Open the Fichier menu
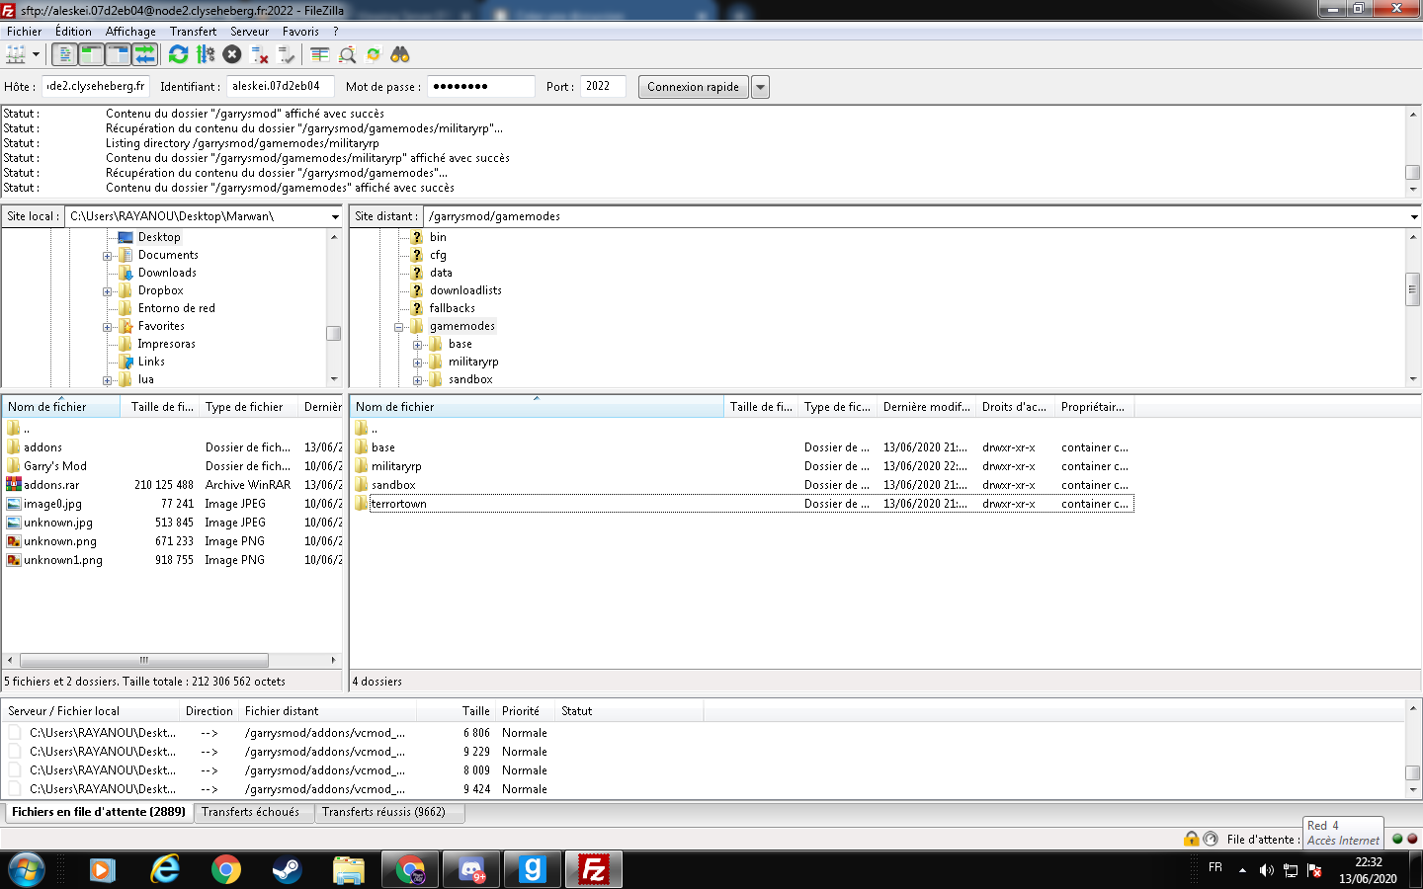The image size is (1423, 889). click(x=24, y=32)
